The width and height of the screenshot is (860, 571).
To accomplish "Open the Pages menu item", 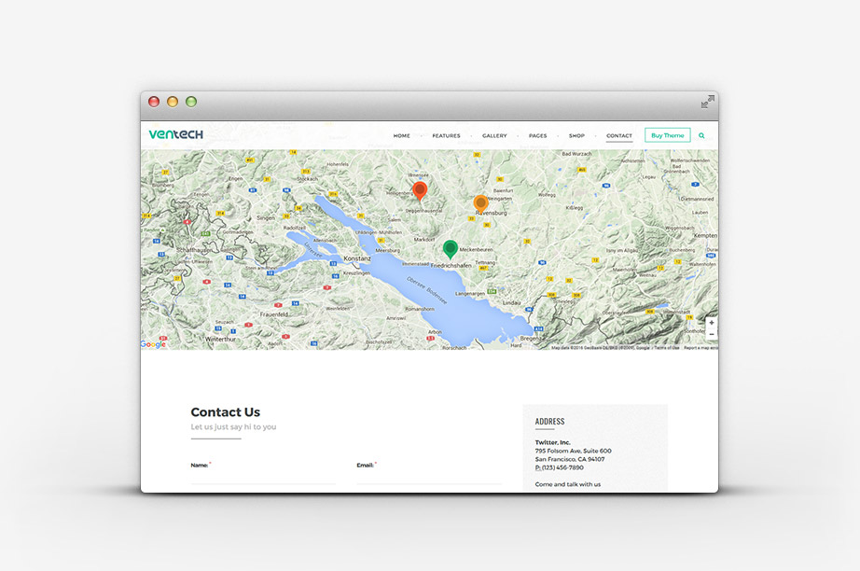I will point(537,135).
